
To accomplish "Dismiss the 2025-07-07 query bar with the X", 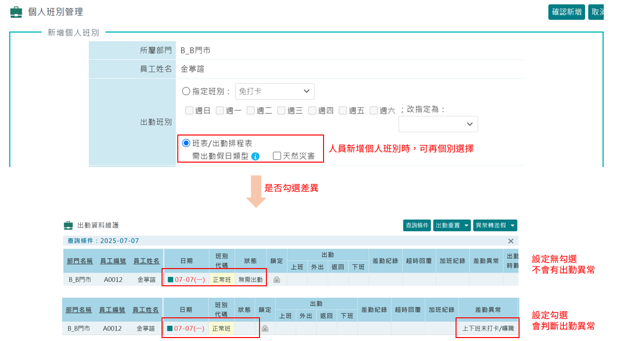I will pos(511,241).
